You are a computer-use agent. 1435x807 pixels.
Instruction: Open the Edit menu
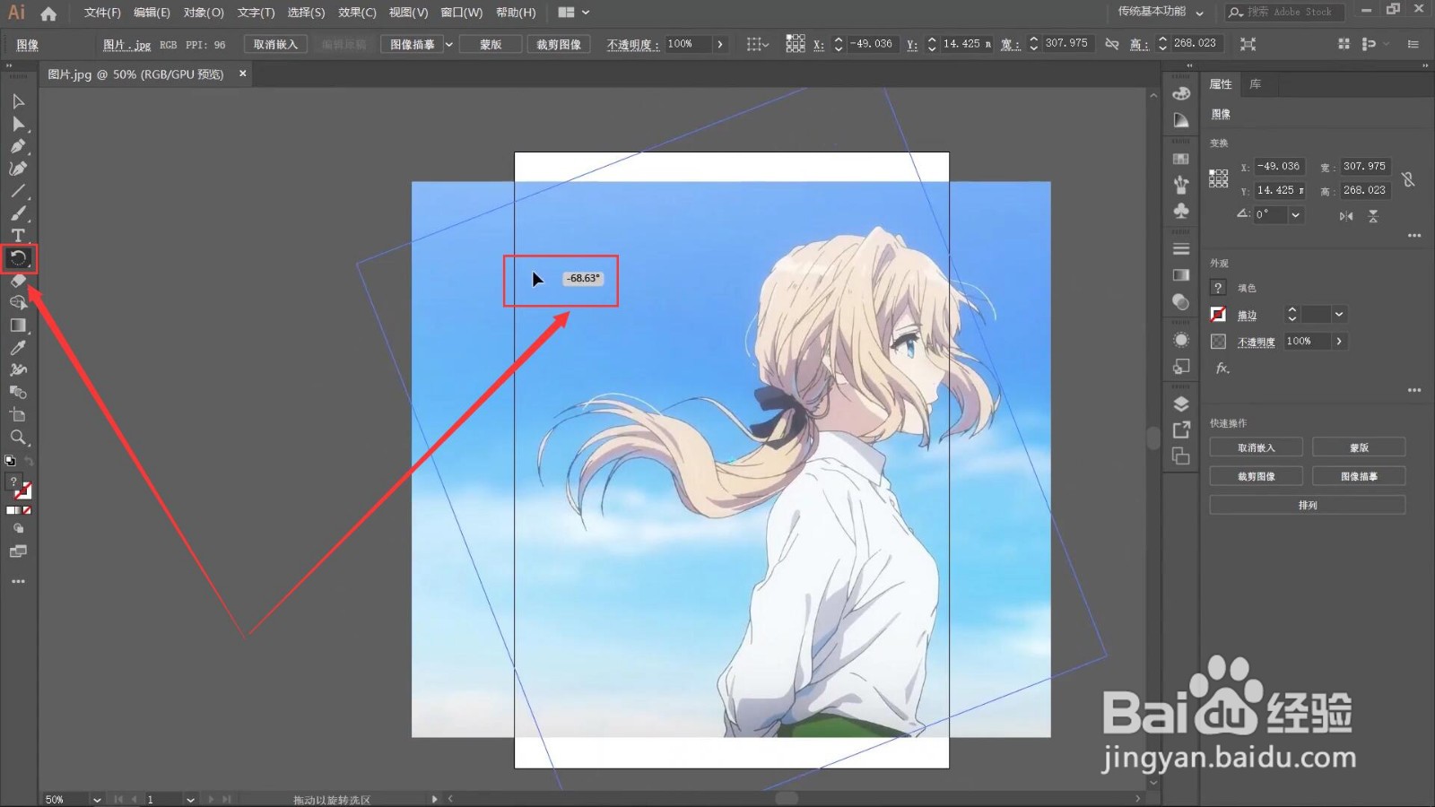point(152,13)
